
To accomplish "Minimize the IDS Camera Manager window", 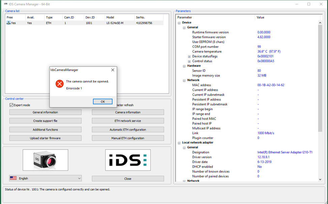I will [x=297, y=4].
